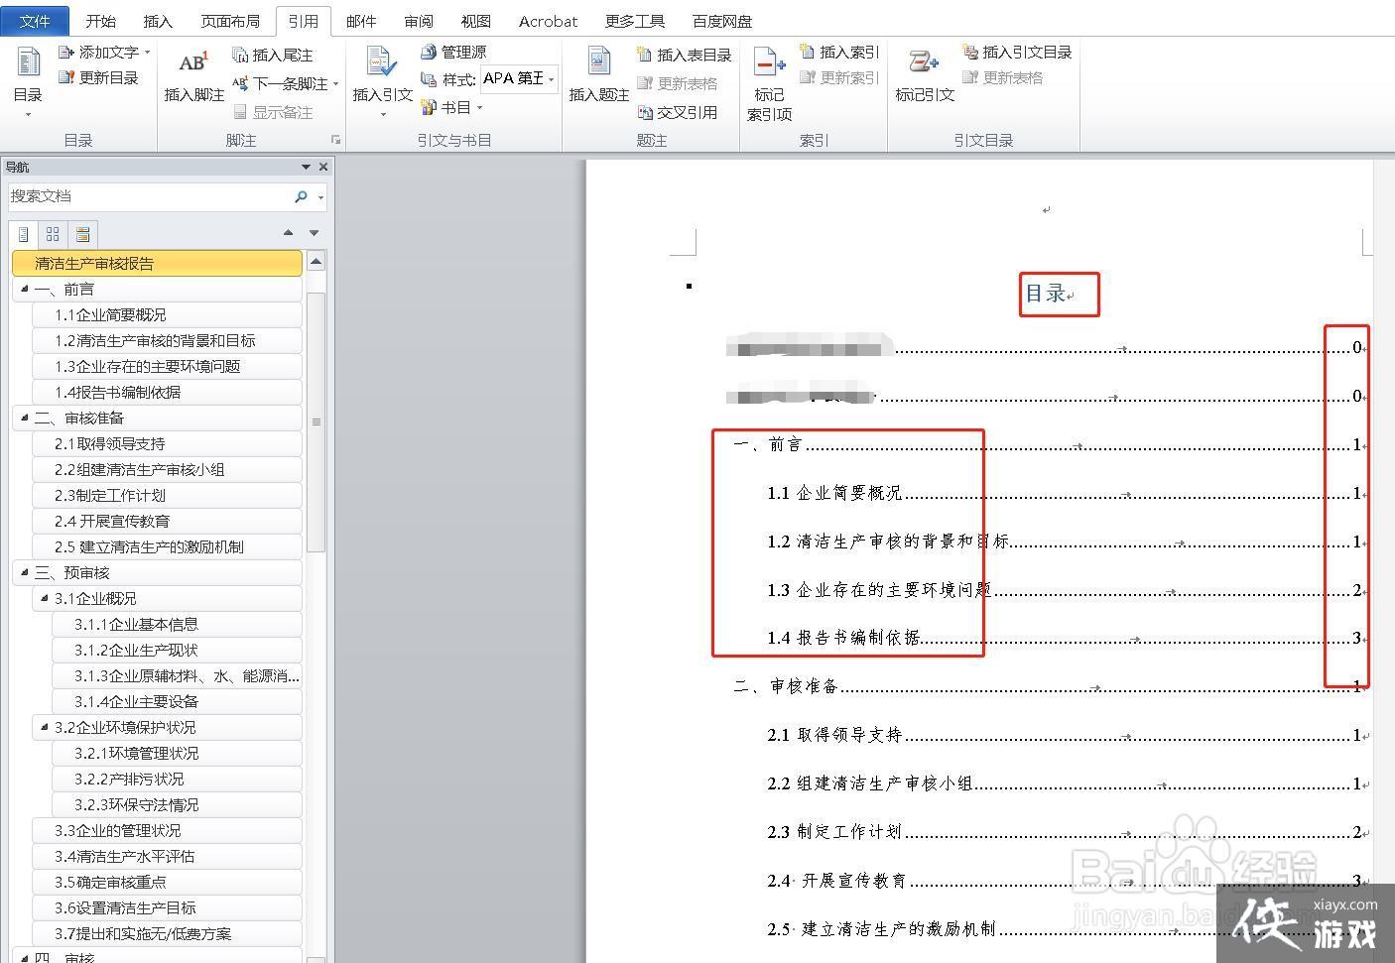
Task: Collapse the 二、审核准备 heading
Action: coord(24,418)
